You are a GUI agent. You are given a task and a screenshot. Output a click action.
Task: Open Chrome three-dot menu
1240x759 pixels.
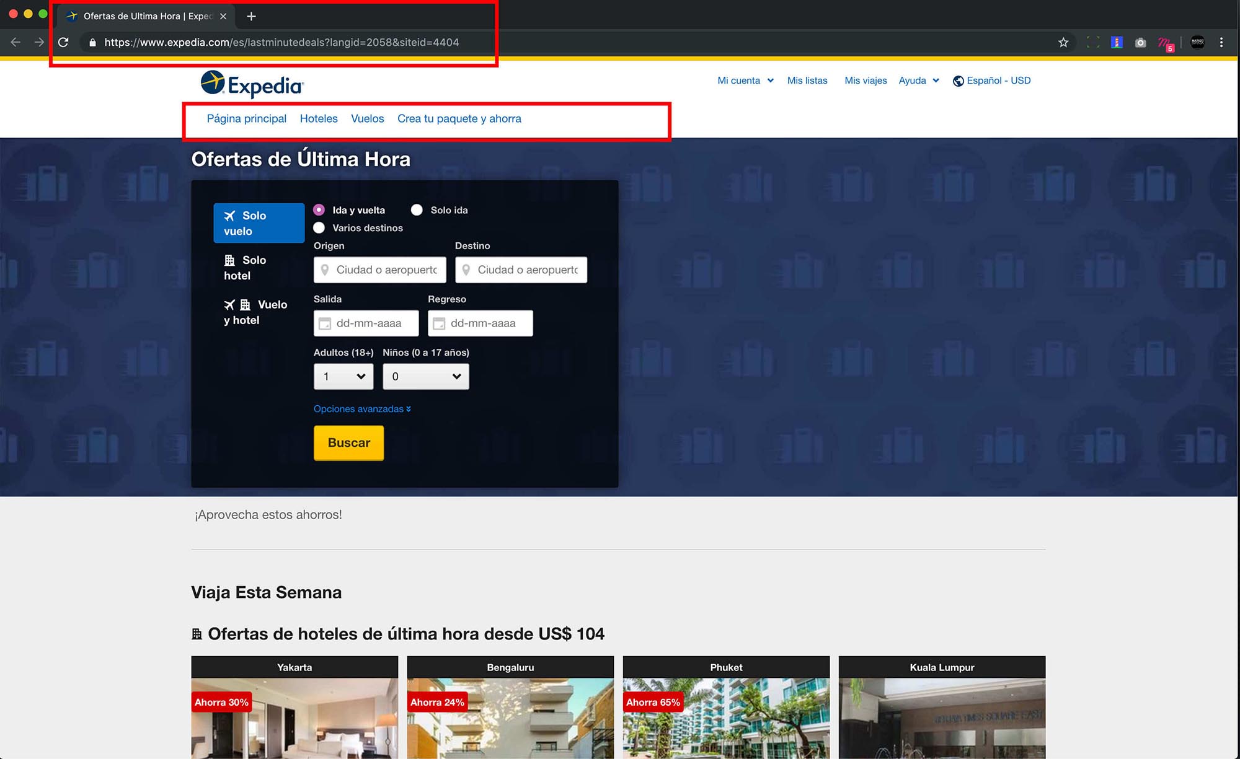click(1221, 42)
